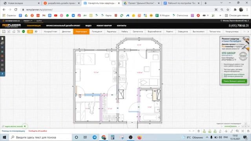The height and width of the screenshot is (141, 251).
Task: Select the red tool in left sidebar
Action: tap(2, 56)
